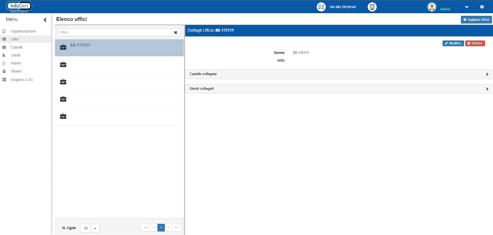
Task: Open the Admin account dropdown chevron
Action: (x=466, y=7)
